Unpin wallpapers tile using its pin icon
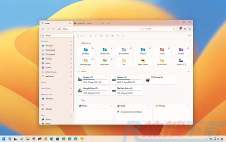The image size is (226, 142). pos(112,59)
